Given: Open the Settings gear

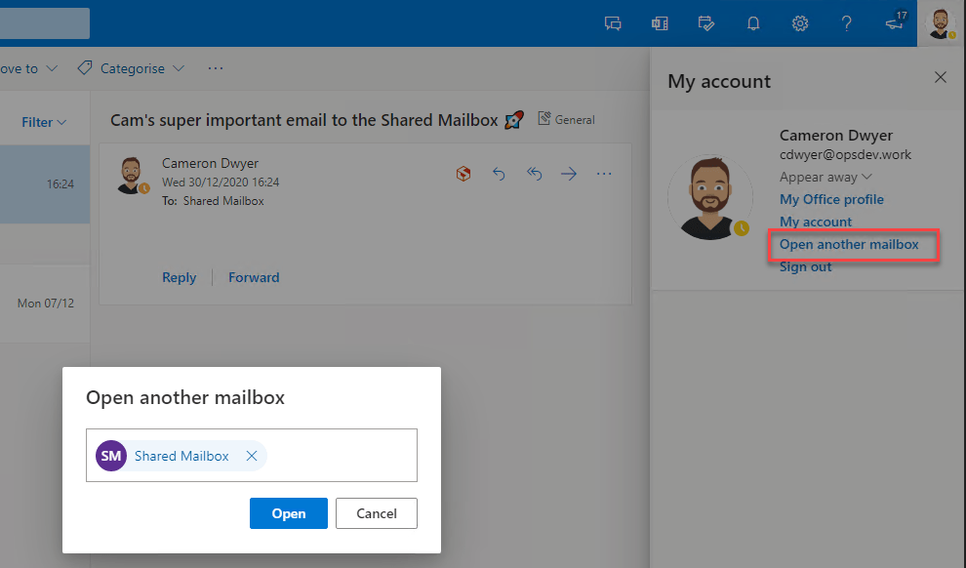Looking at the screenshot, I should tap(800, 23).
